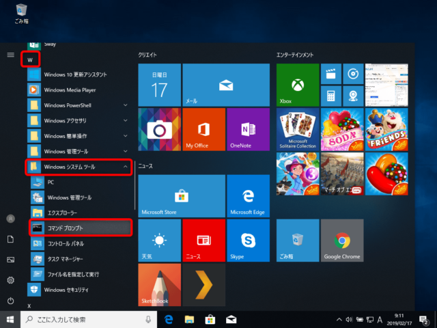Open the Microsoft Store tile

pyautogui.click(x=182, y=196)
